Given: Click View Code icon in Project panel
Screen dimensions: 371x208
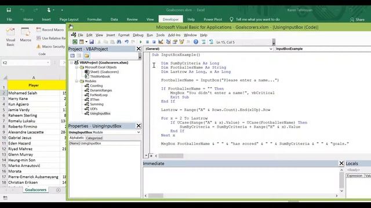Looking at the screenshot, I should click(72, 55).
